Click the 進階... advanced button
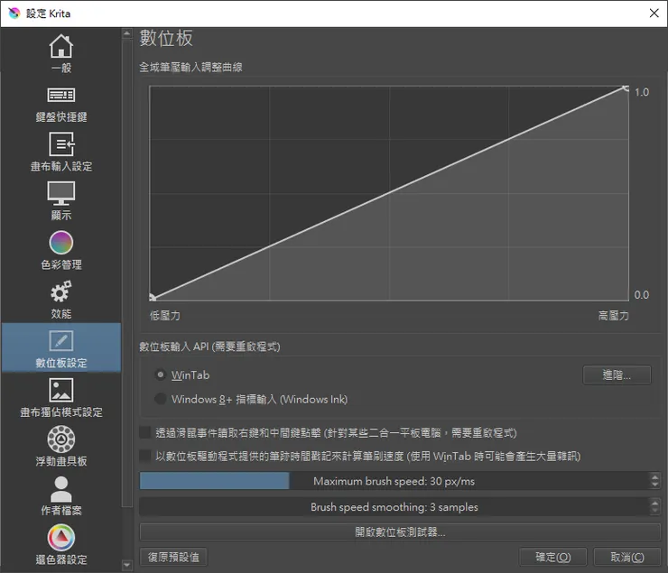The width and height of the screenshot is (668, 573). pos(617,375)
